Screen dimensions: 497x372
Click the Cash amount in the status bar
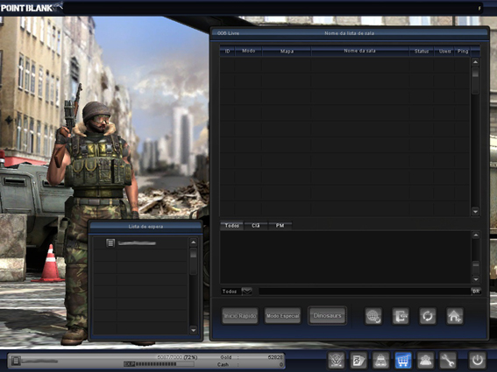point(280,365)
